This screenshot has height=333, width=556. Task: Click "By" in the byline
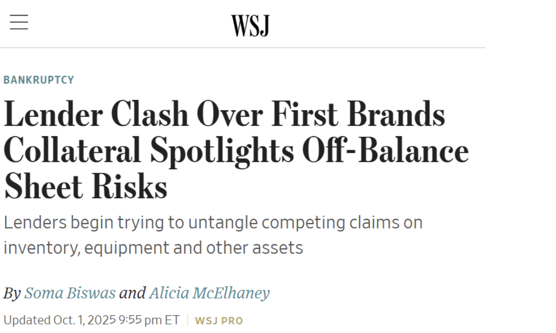pos(12,293)
